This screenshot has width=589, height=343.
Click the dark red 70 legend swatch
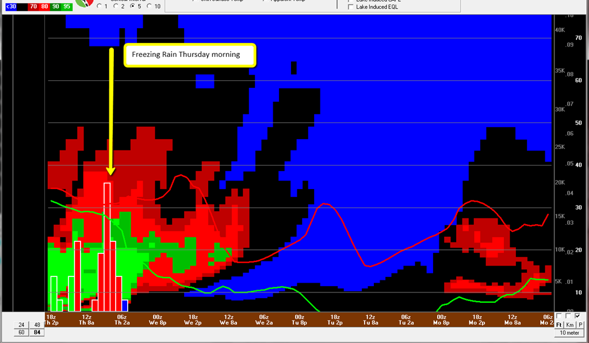[33, 6]
